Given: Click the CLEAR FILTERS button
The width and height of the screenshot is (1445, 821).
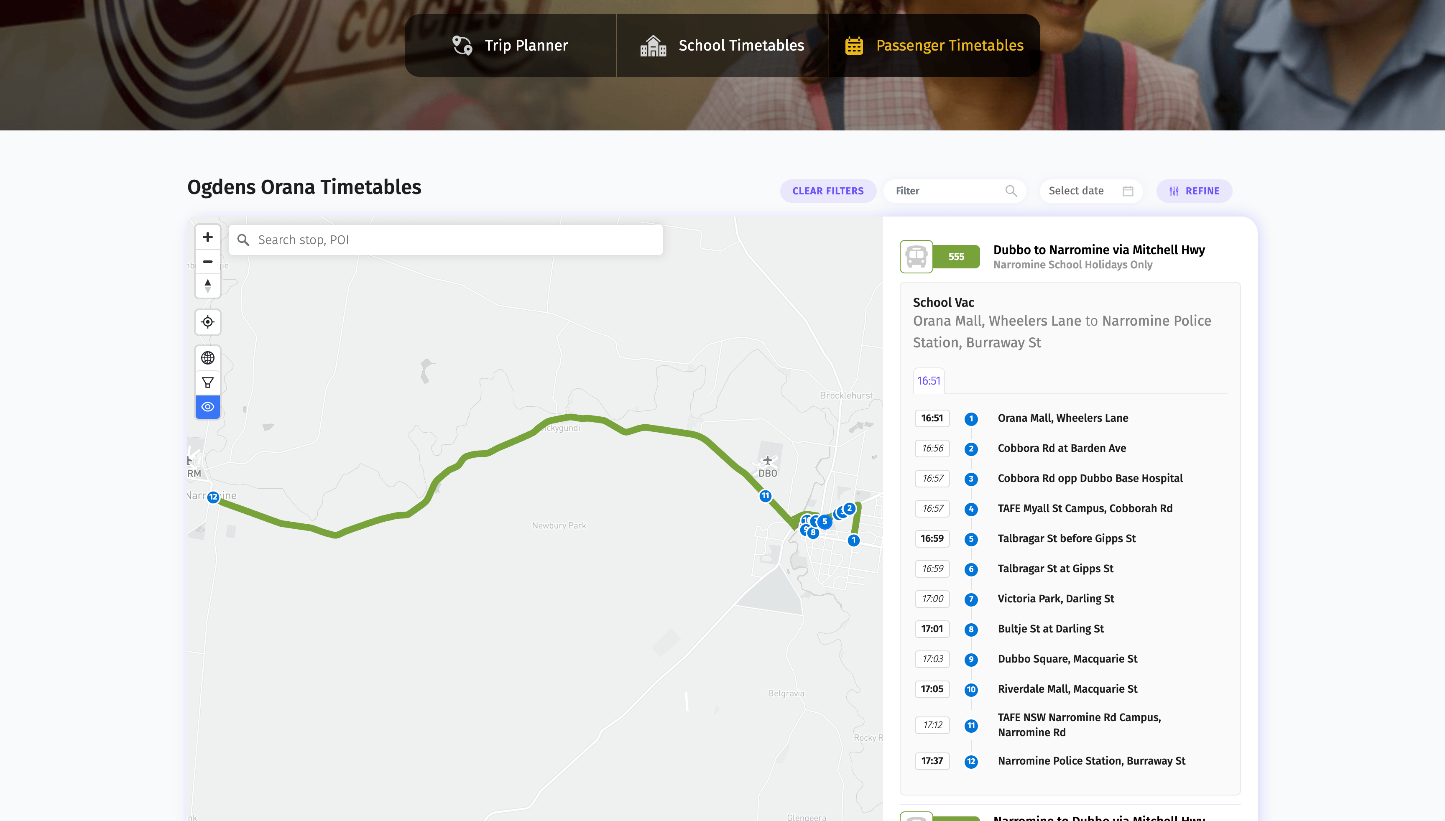Looking at the screenshot, I should 828,191.
